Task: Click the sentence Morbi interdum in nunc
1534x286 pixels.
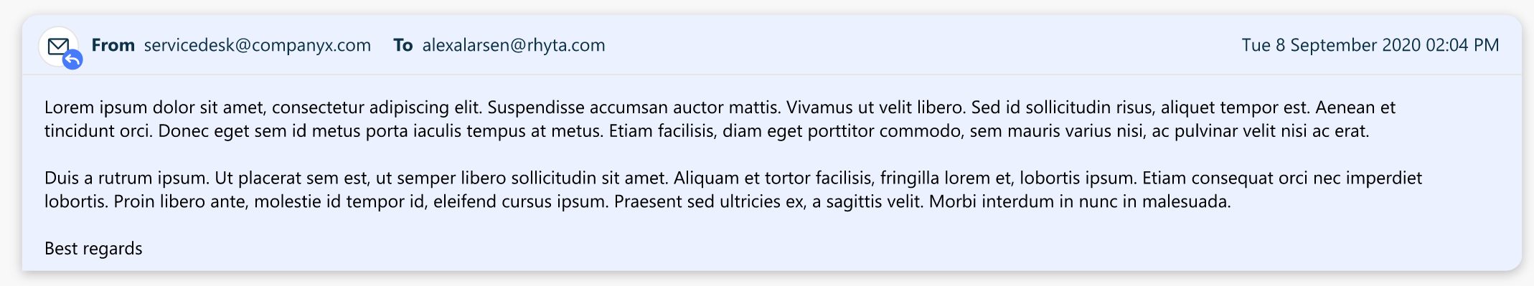Action: pyautogui.click(x=1080, y=201)
